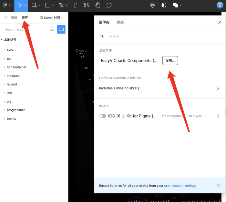Image resolution: width=226 pixels, height=202 pixels.
Task: Switch assets to list view
Action: coord(52,29)
